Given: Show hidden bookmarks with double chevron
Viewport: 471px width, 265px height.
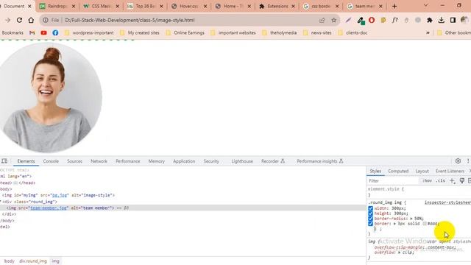Looking at the screenshot, I should tap(428, 32).
